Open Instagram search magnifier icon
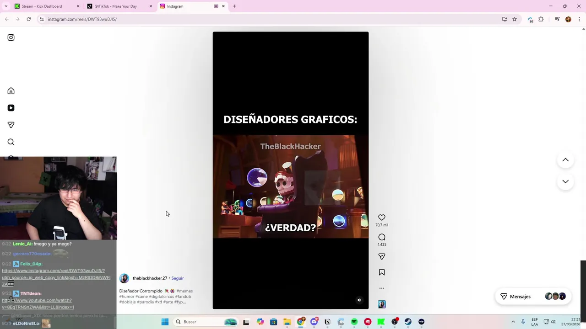This screenshot has width=586, height=329. tap(11, 142)
